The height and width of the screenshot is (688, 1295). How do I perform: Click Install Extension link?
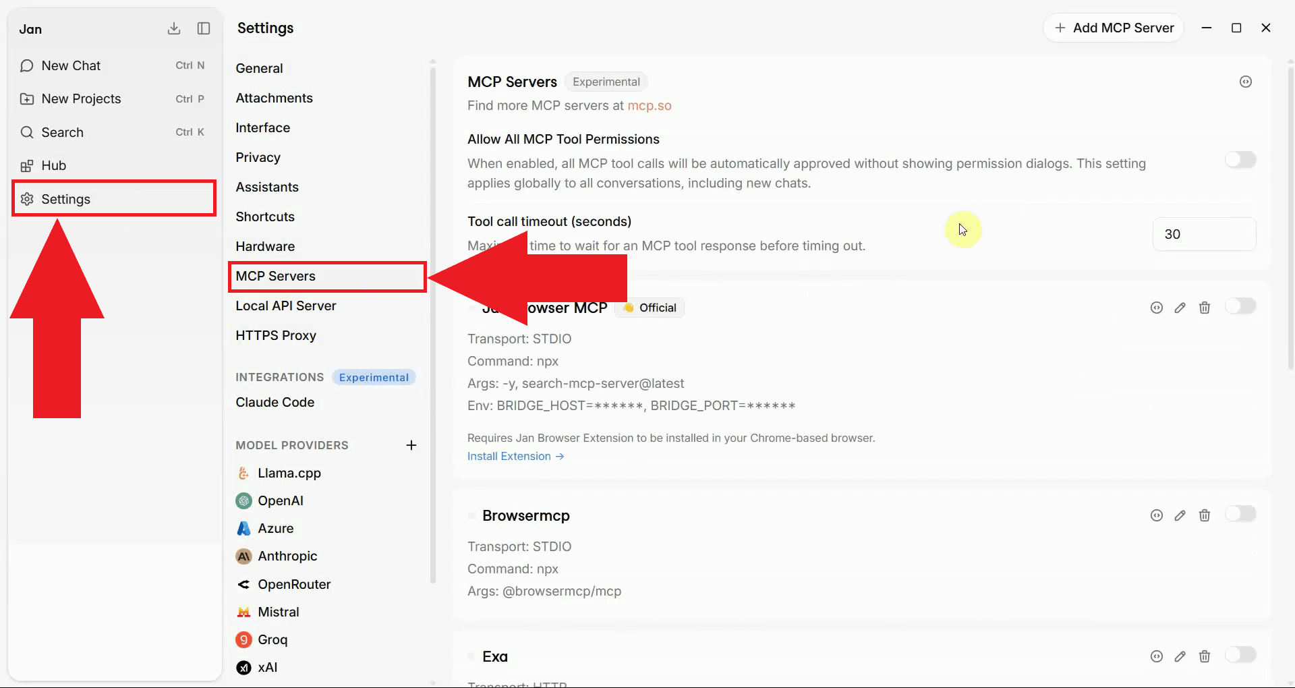pos(516,456)
